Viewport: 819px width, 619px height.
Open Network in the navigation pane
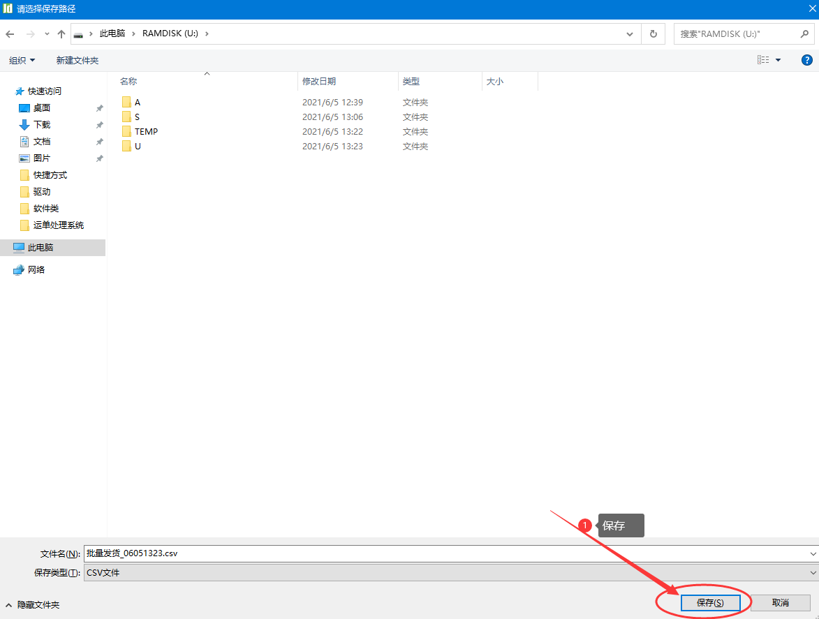tap(36, 270)
